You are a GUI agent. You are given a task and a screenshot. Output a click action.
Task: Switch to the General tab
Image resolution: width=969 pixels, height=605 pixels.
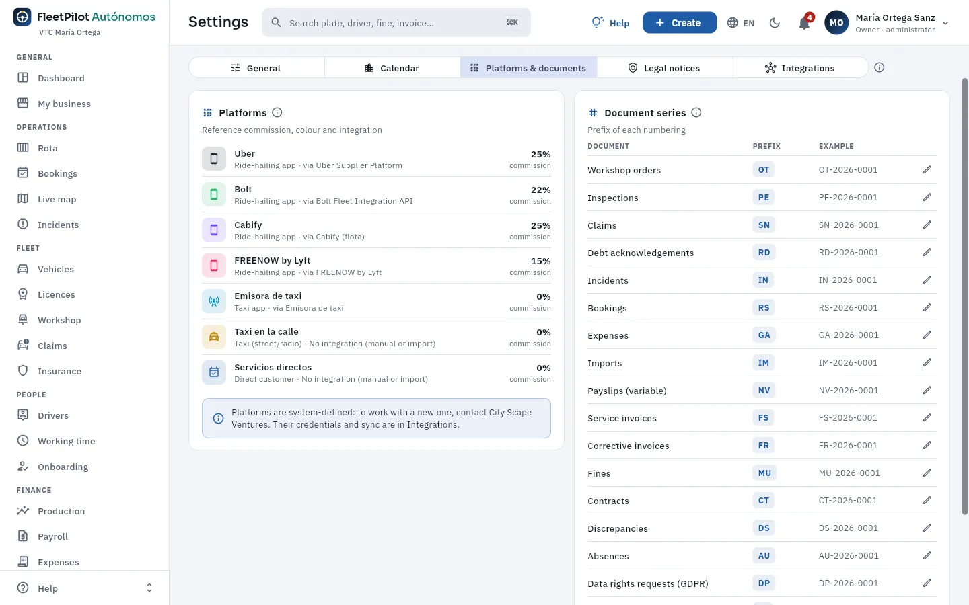[256, 68]
